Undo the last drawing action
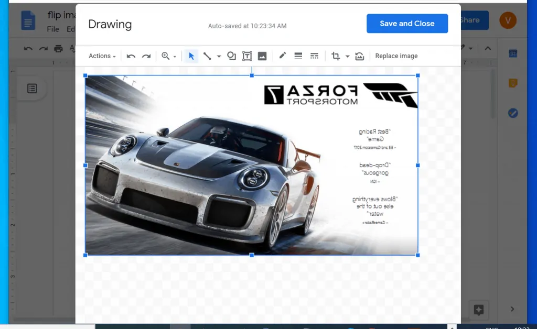This screenshot has width=537, height=329. [131, 56]
